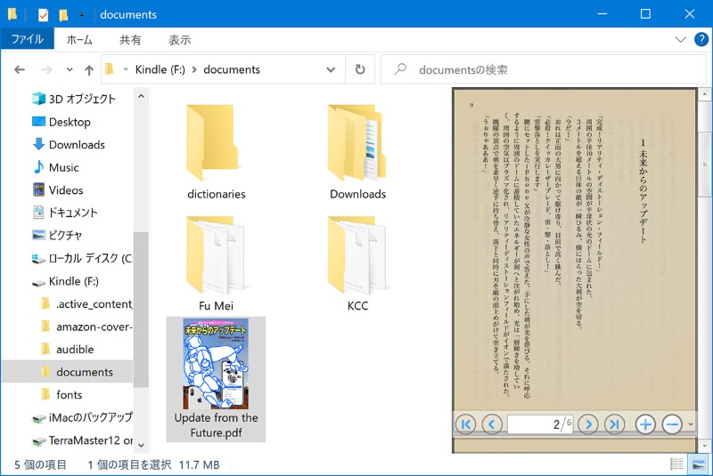Click Kindle (F:) in address bar

click(x=160, y=69)
